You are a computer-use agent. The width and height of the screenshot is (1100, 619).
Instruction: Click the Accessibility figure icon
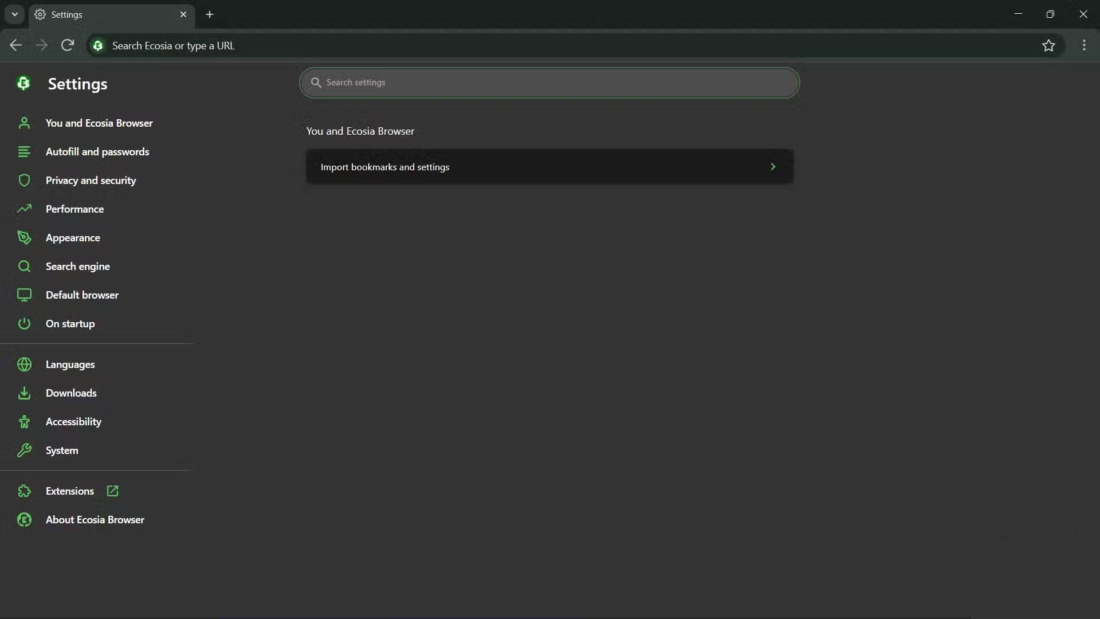point(24,422)
